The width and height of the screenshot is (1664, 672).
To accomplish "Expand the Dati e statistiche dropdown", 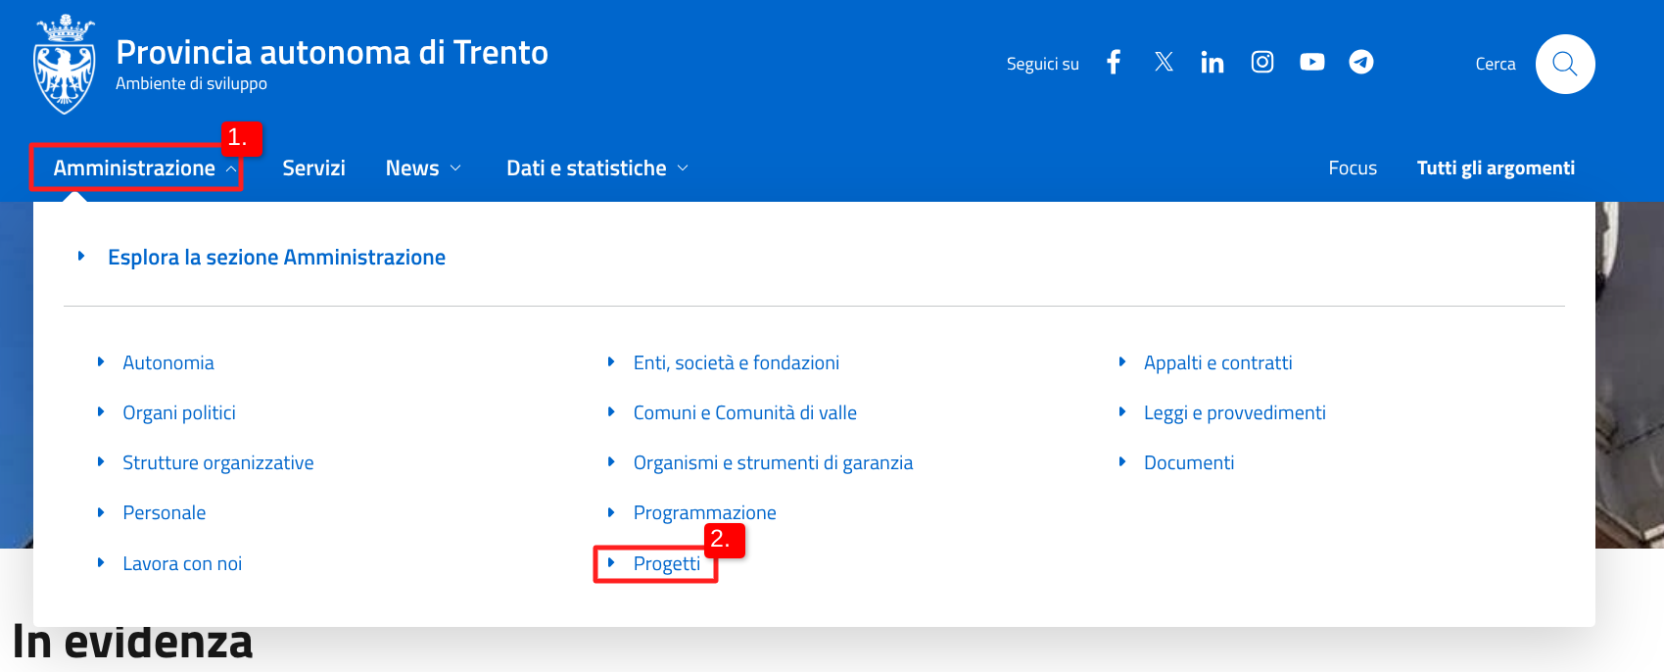I will (x=597, y=168).
